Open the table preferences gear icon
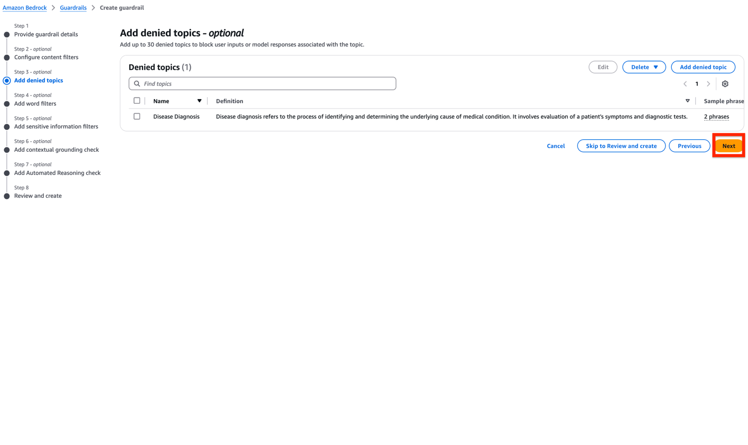748x445 pixels. [725, 83]
